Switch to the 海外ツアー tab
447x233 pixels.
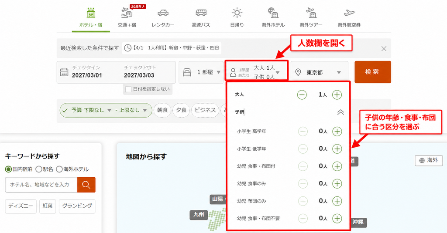(311, 18)
